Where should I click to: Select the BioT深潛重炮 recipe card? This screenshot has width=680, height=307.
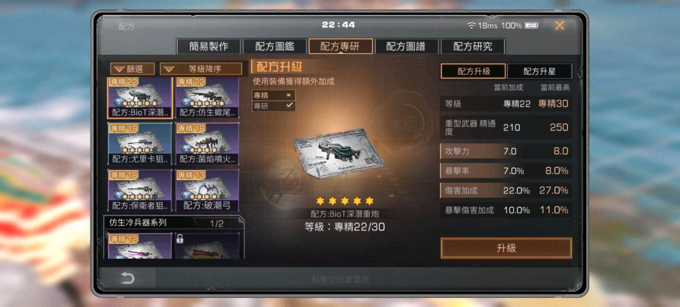tap(140, 98)
